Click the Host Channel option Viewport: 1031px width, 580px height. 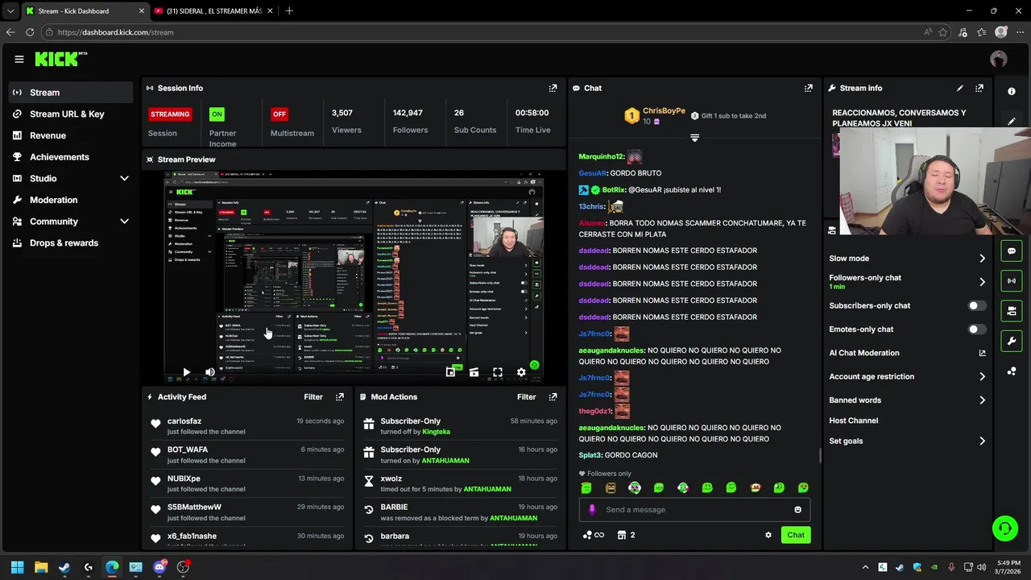(854, 420)
